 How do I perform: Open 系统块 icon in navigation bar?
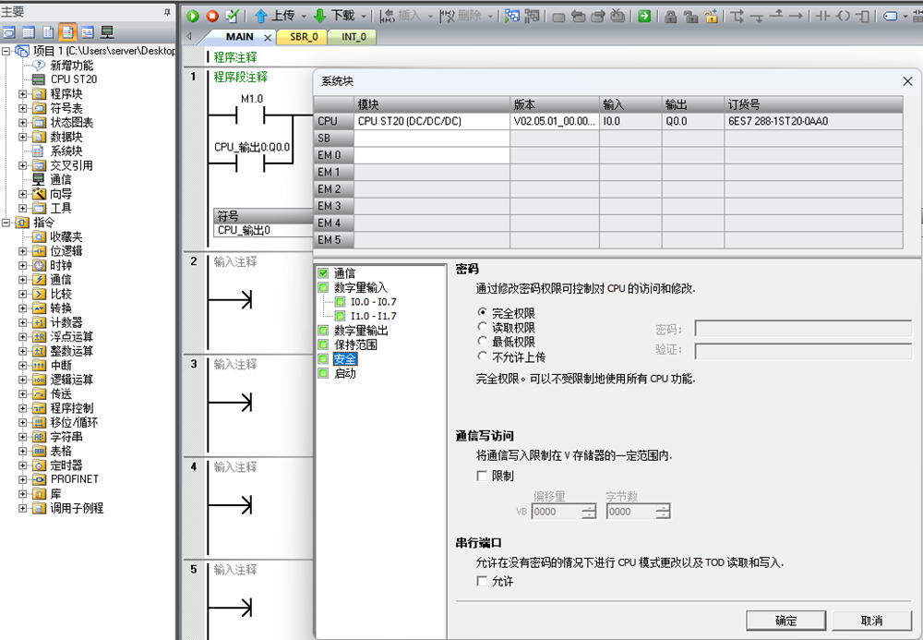(67, 32)
